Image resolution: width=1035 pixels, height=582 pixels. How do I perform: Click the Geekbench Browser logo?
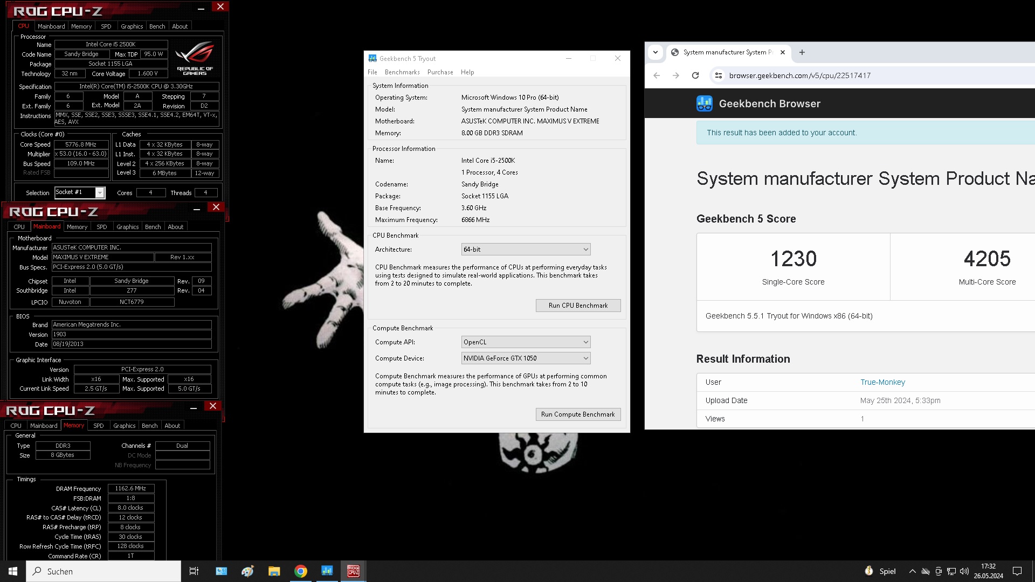(x=705, y=103)
